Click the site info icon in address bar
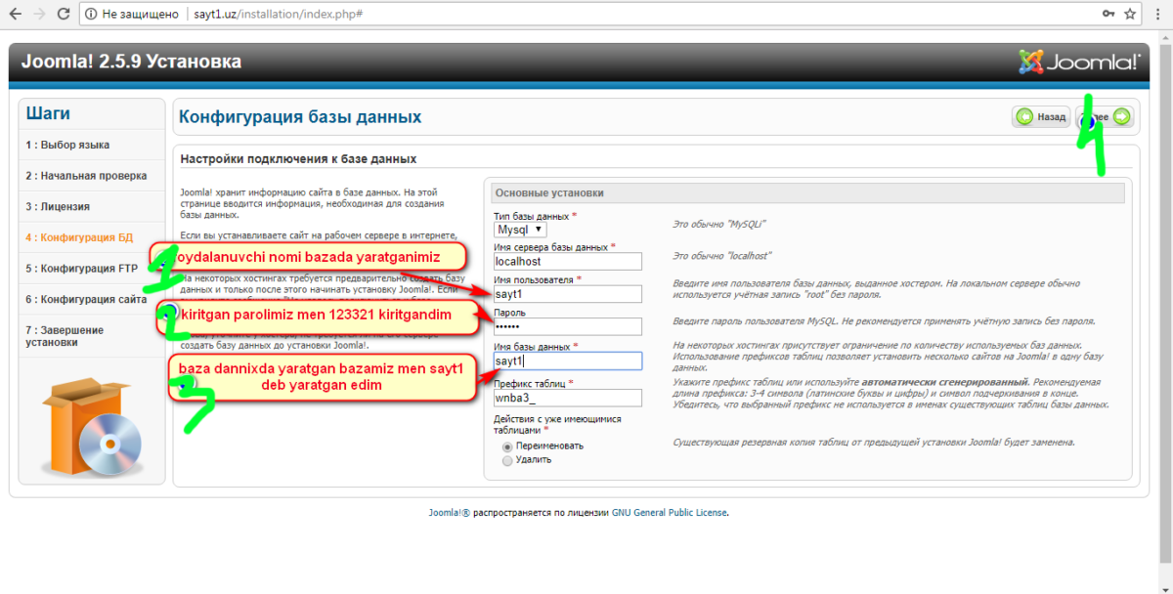Screen dimensions: 1173x594 tap(91, 15)
